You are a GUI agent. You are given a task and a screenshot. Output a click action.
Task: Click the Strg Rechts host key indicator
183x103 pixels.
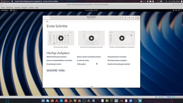[179, 97]
